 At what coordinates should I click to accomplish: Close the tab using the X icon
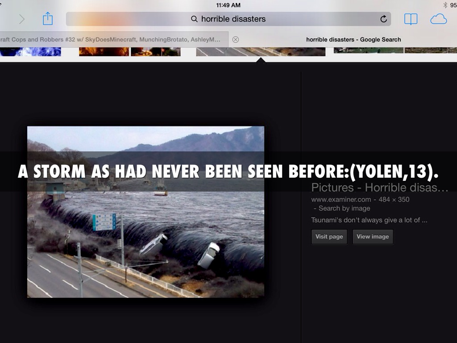tap(236, 39)
